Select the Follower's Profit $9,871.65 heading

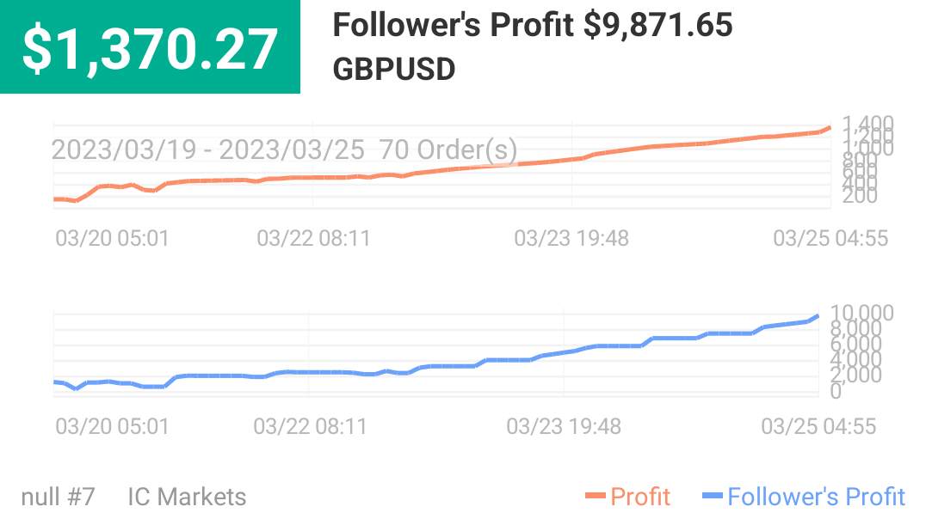533,25
